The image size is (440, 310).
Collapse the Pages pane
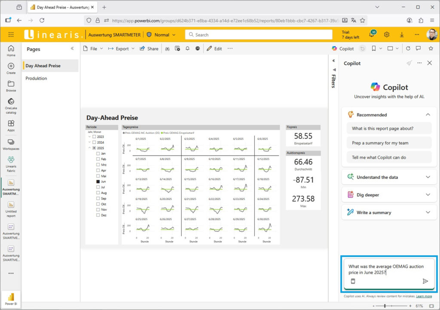point(72,49)
